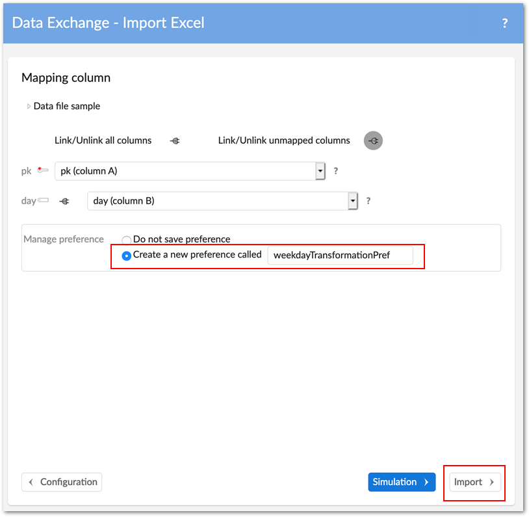Click the weekdayTransformationPref name field
The height and width of the screenshot is (517, 529).
pyautogui.click(x=339, y=256)
